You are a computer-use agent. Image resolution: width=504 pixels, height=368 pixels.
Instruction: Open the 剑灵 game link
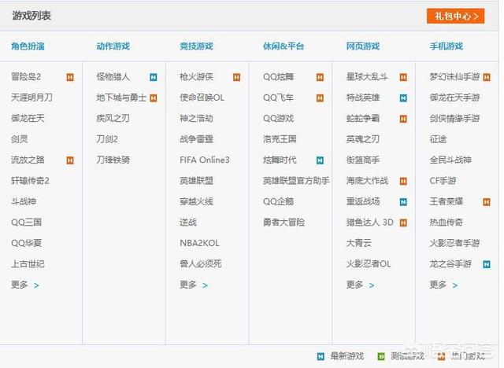point(19,139)
